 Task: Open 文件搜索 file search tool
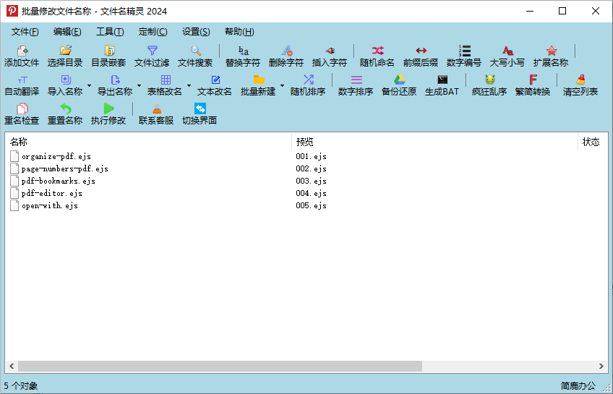click(x=195, y=56)
